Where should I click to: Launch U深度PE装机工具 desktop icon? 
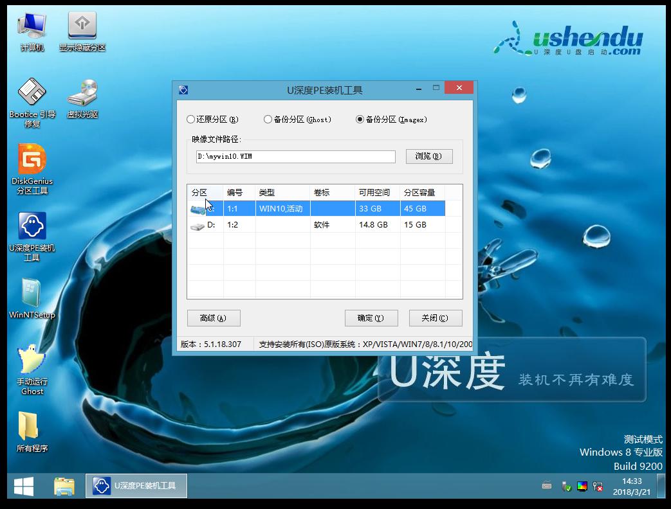(32, 237)
